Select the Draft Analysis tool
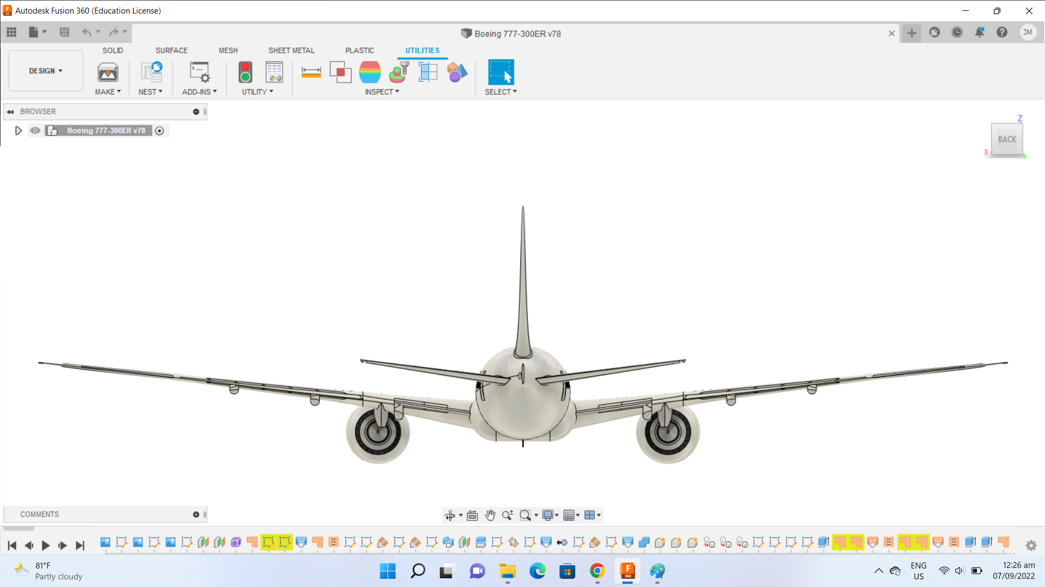 399,72
